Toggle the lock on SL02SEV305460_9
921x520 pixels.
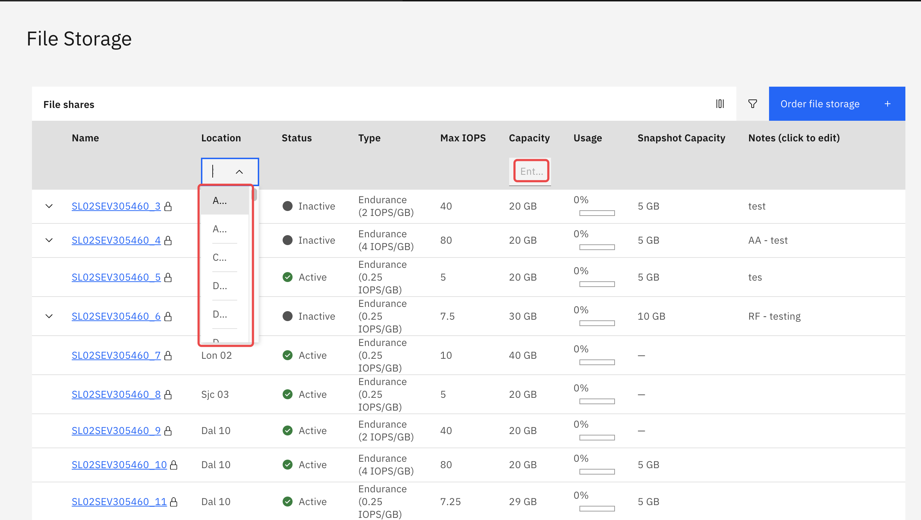point(169,430)
